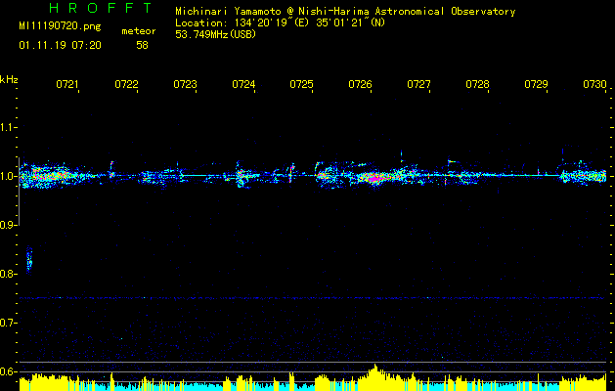Viewport: 615px width, 391px height.
Task: Click the 53.749MHz(USB) frequency text
Action: point(216,34)
